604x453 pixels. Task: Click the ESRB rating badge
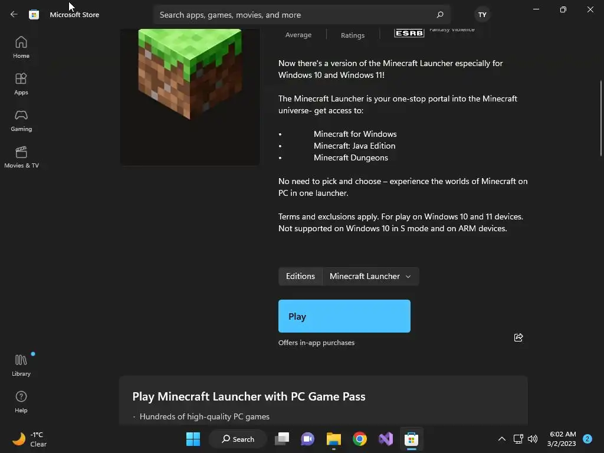[409, 33]
